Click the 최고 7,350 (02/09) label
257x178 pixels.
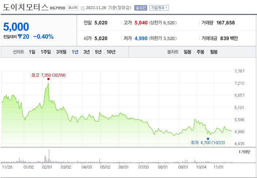tap(49, 75)
